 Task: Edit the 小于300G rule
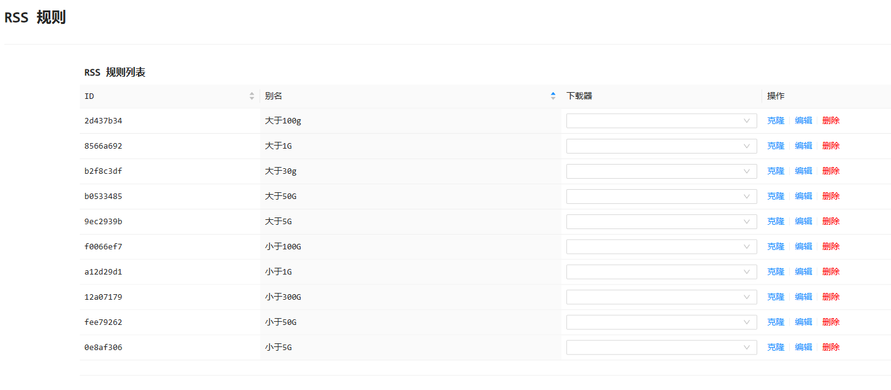pyautogui.click(x=803, y=297)
